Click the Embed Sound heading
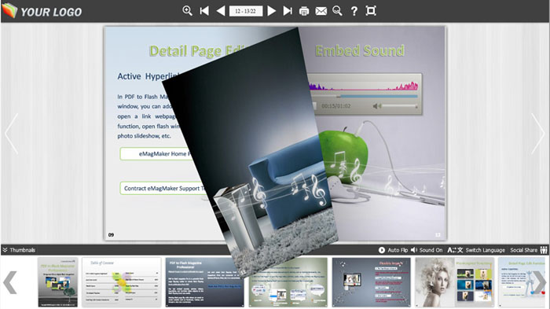 [360, 51]
